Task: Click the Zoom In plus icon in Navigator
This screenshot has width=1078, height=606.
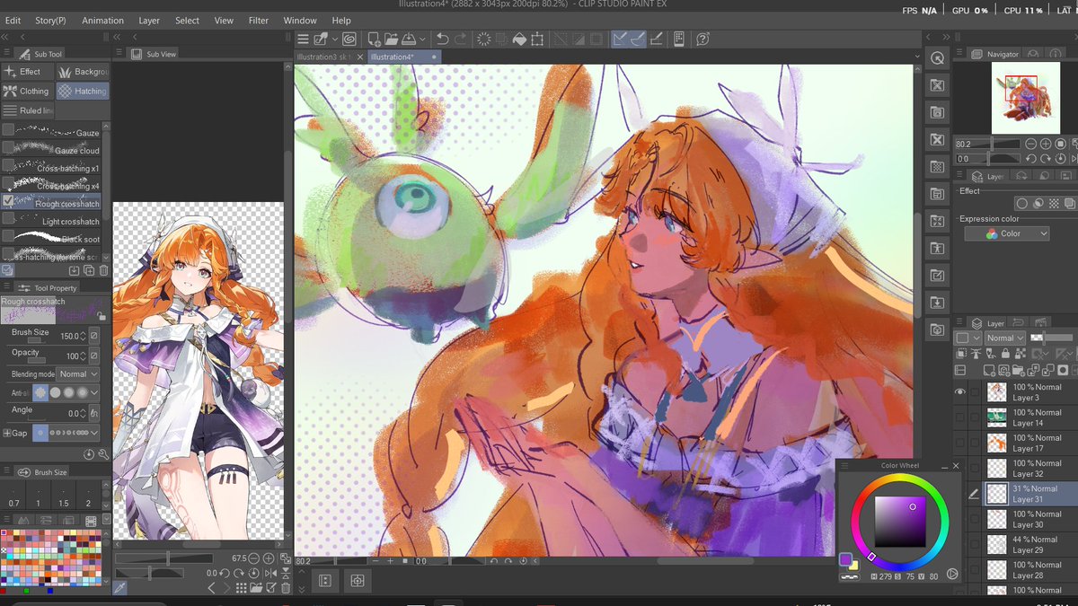Action: click(1046, 144)
